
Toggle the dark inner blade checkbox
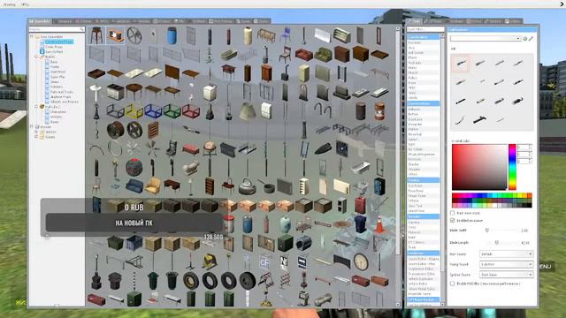click(x=452, y=213)
